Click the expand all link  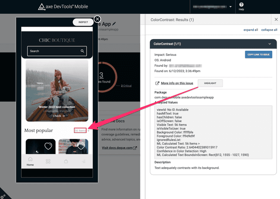pos(250,30)
